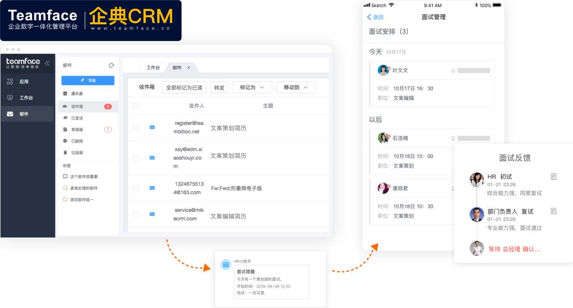
Task: Click envelope icon of 13246755134@163.com mail
Action: click(x=152, y=188)
